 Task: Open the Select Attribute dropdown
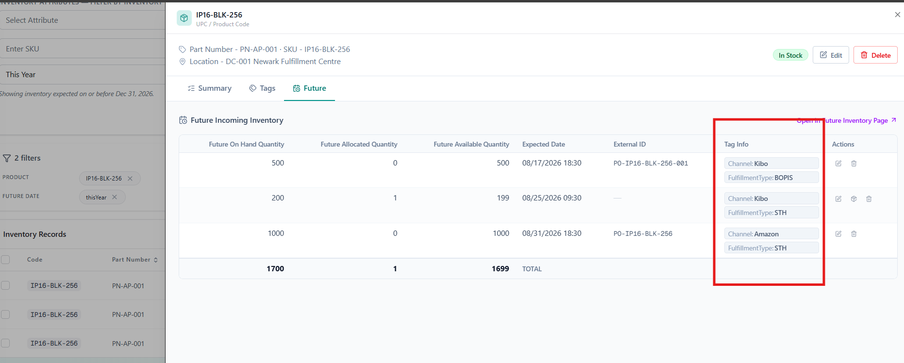83,20
